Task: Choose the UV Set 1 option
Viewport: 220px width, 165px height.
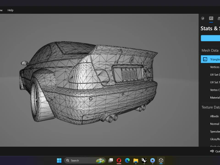Action: [215, 82]
